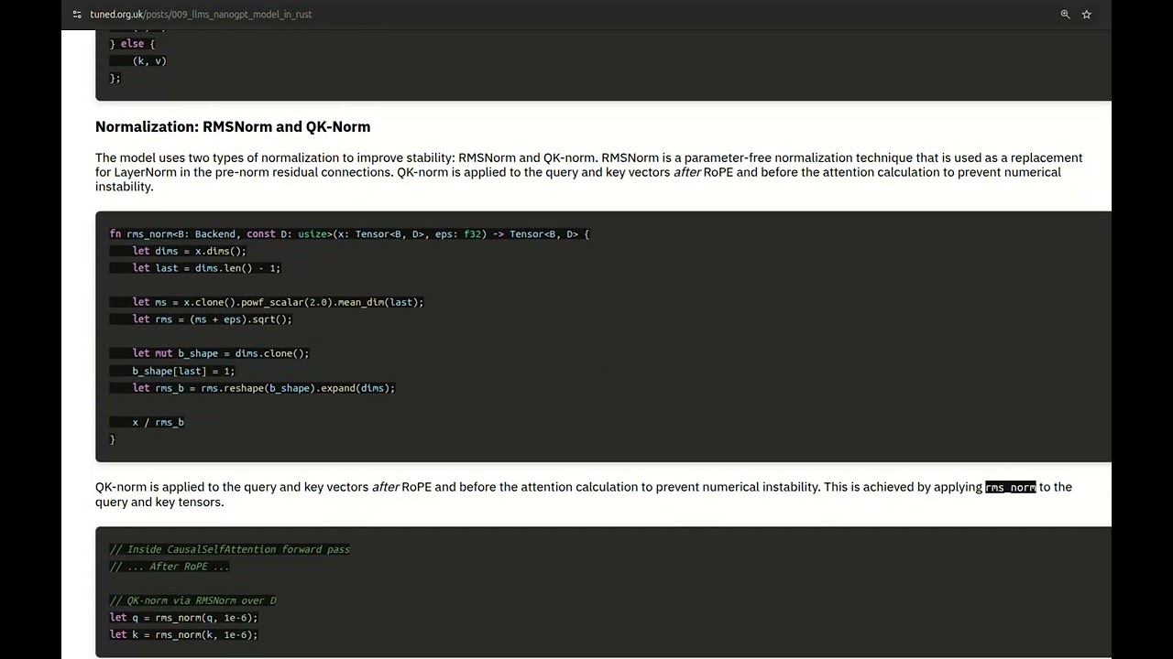Click code line "(k, v)" in top block

(149, 60)
